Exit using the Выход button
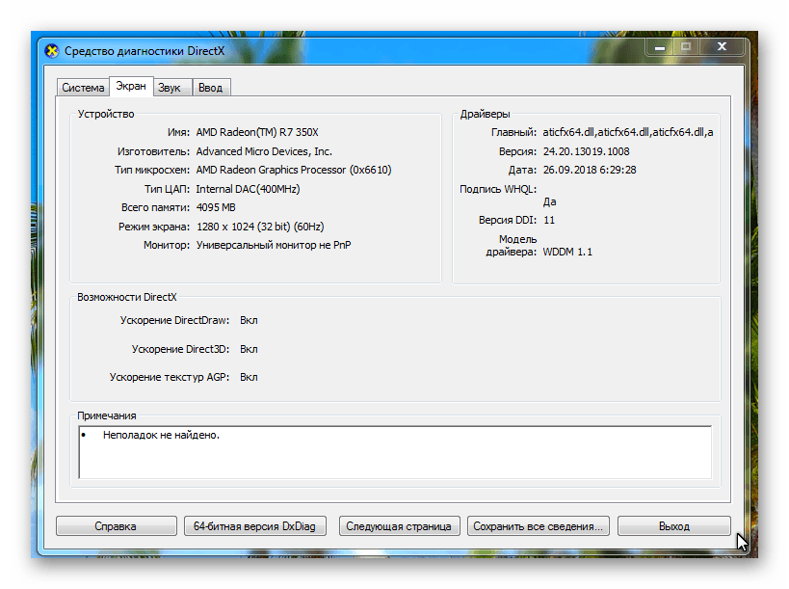The image size is (789, 589). 673,526
